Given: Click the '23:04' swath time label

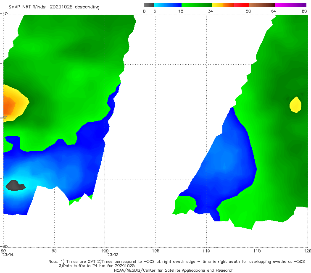Looking at the screenshot, I should click(x=8, y=255).
